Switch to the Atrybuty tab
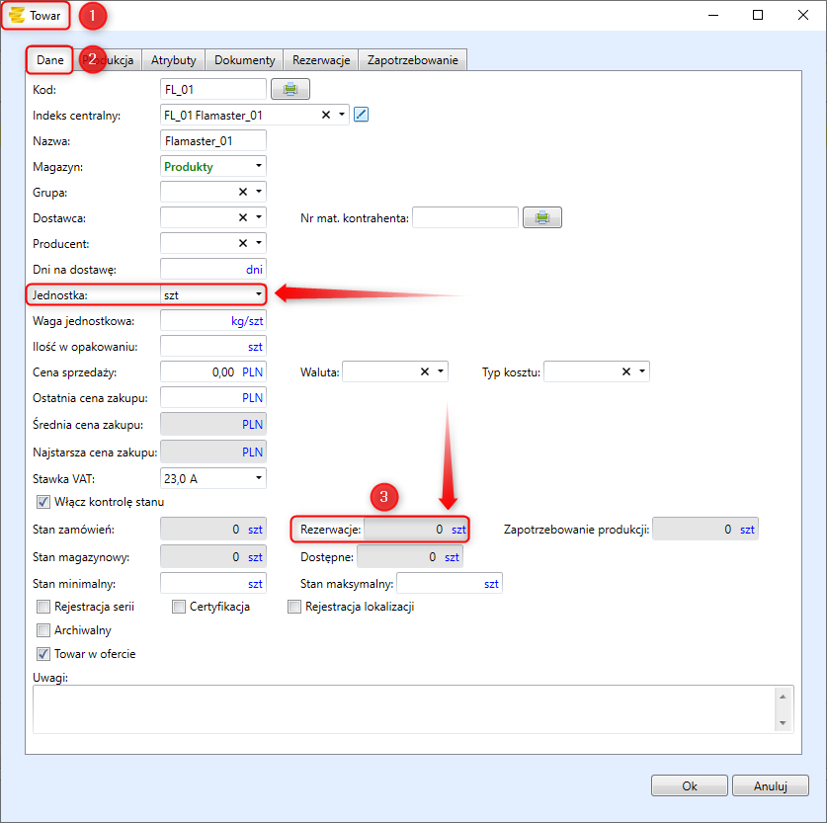The image size is (827, 823). point(173,60)
